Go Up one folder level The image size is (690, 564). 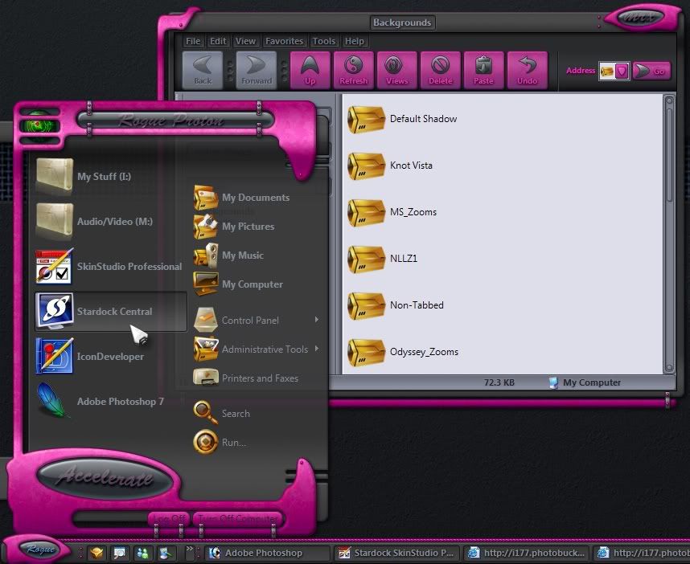pyautogui.click(x=310, y=71)
